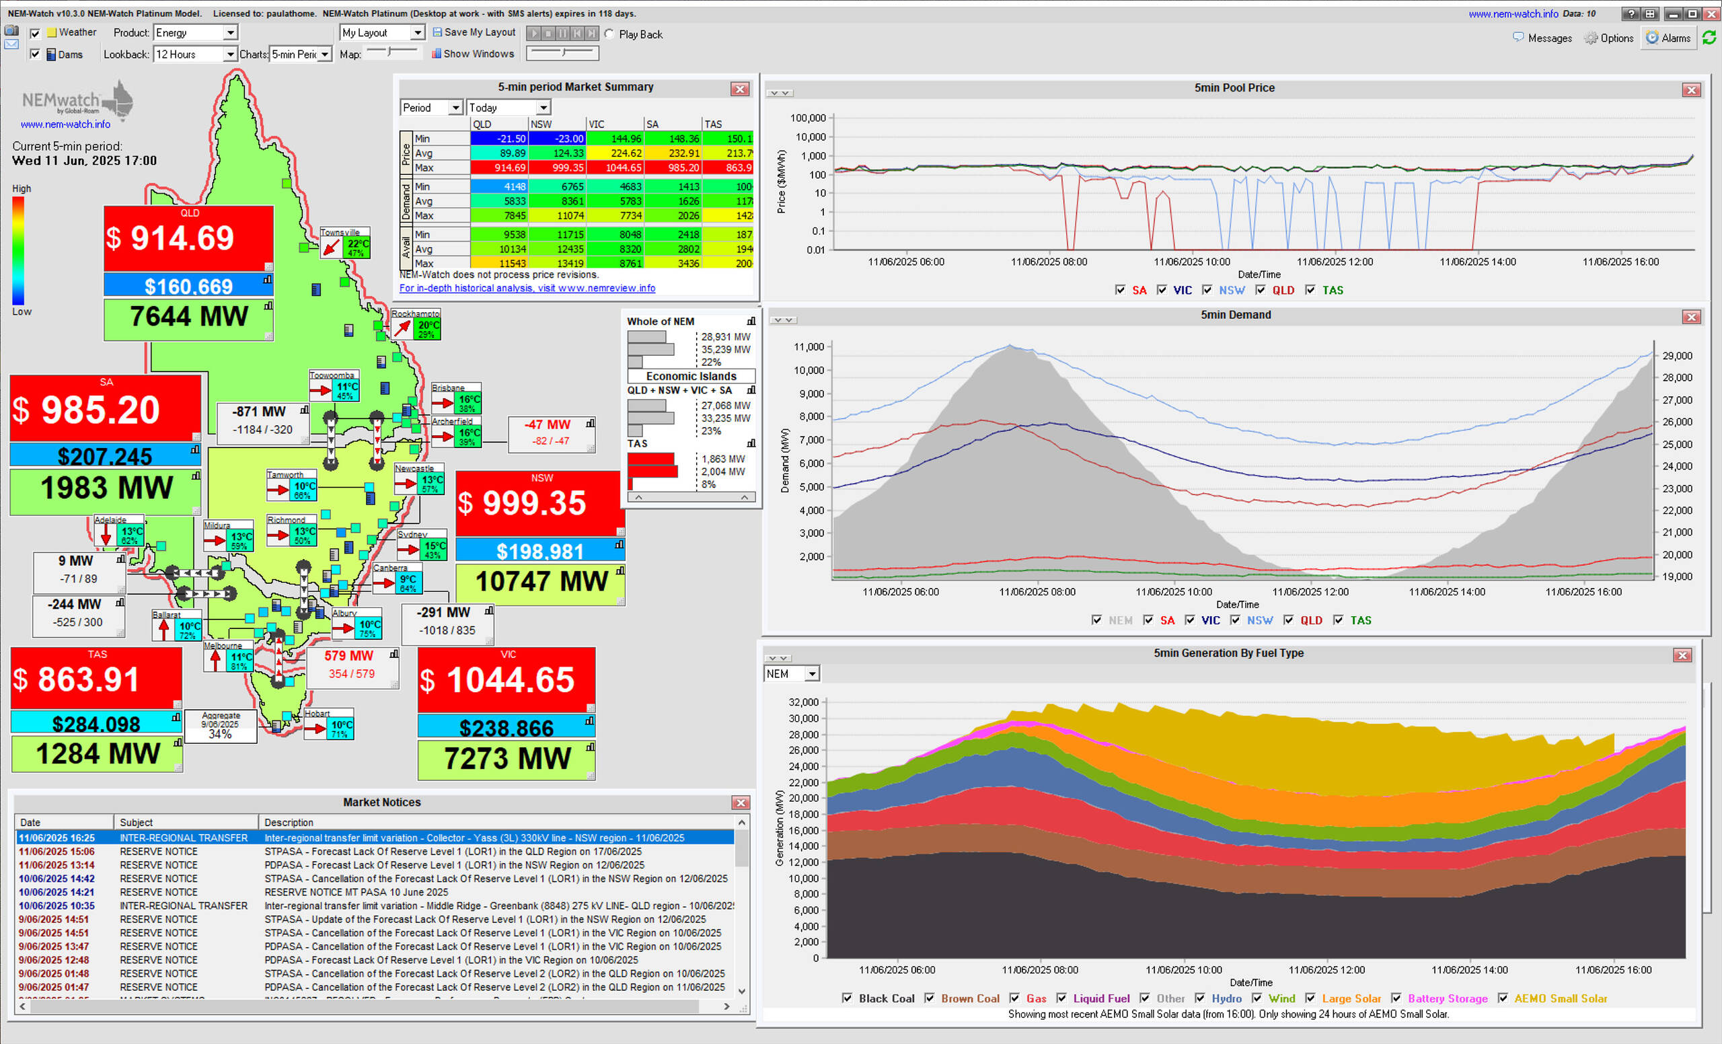
Task: Open the QLD demand chart icon
Action: (268, 305)
